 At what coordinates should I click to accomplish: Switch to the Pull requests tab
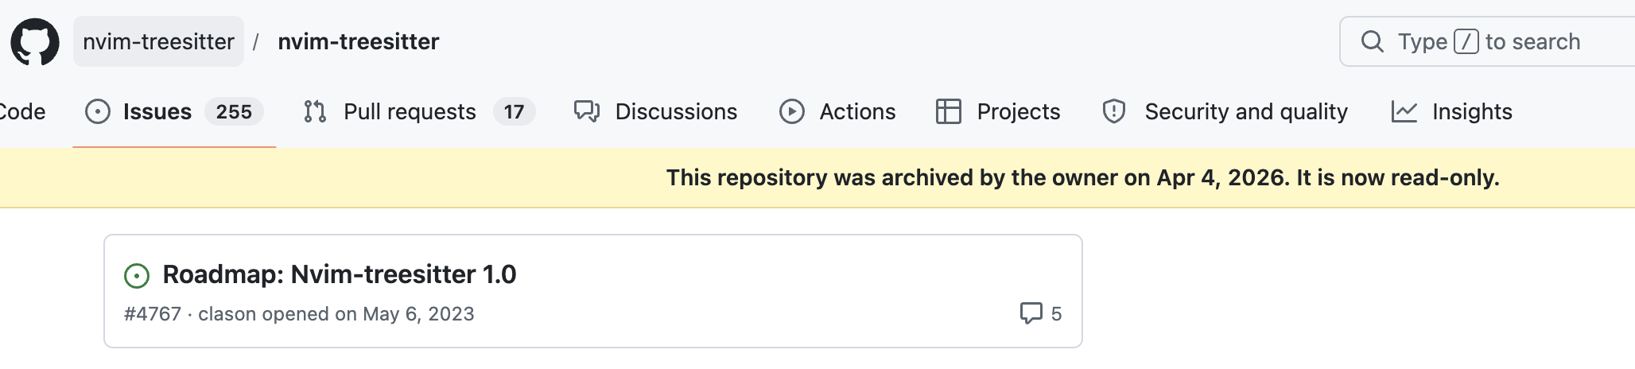[x=410, y=111]
